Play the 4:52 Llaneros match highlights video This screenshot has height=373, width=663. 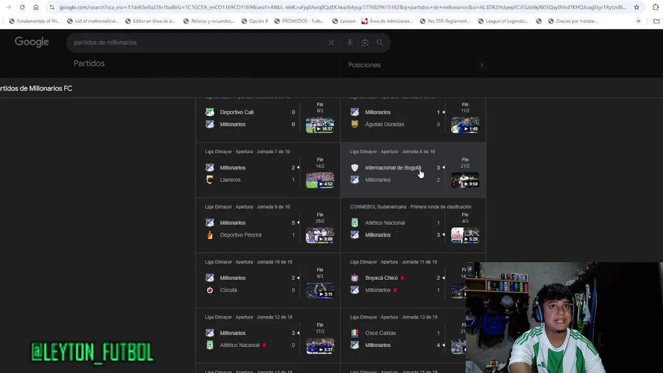tap(320, 180)
